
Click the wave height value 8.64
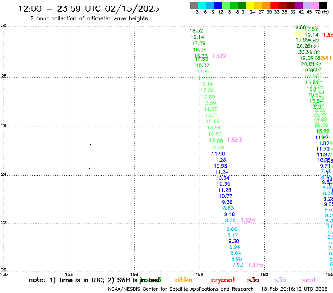click(236, 253)
